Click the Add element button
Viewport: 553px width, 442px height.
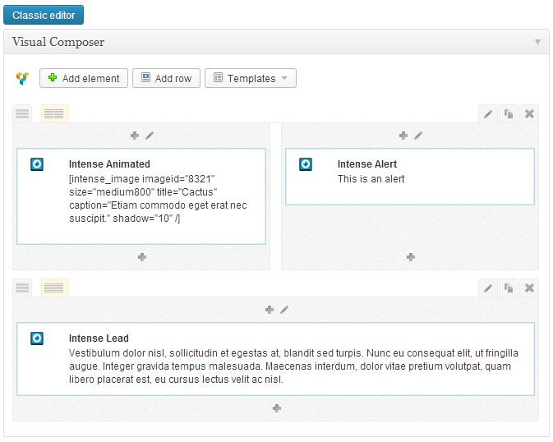point(84,79)
